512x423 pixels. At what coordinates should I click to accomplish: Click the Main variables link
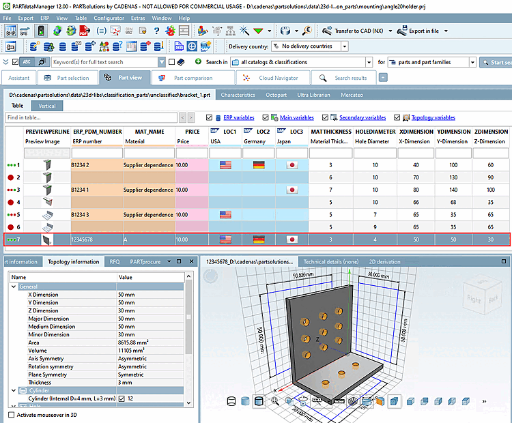click(297, 117)
